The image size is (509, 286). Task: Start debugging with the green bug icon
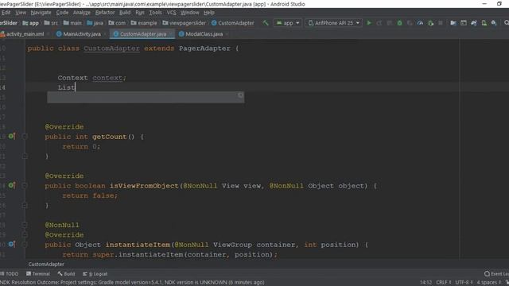[399, 23]
